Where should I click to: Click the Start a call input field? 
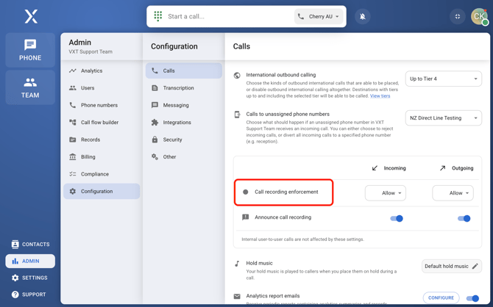point(228,16)
